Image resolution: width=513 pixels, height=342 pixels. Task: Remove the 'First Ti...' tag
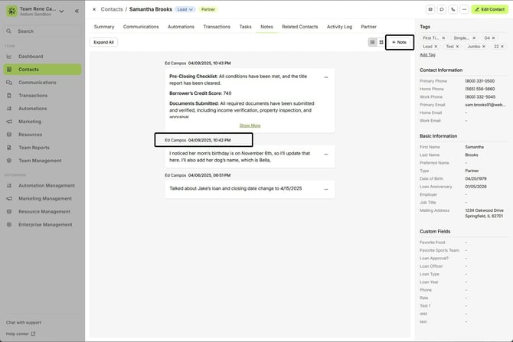[443, 38]
